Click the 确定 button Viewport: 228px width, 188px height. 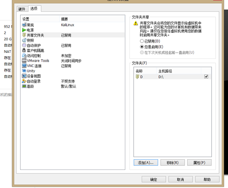[x=154, y=179]
